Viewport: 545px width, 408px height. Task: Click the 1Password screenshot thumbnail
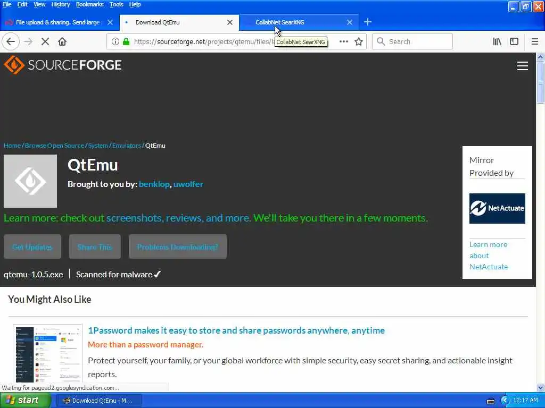[48, 353]
